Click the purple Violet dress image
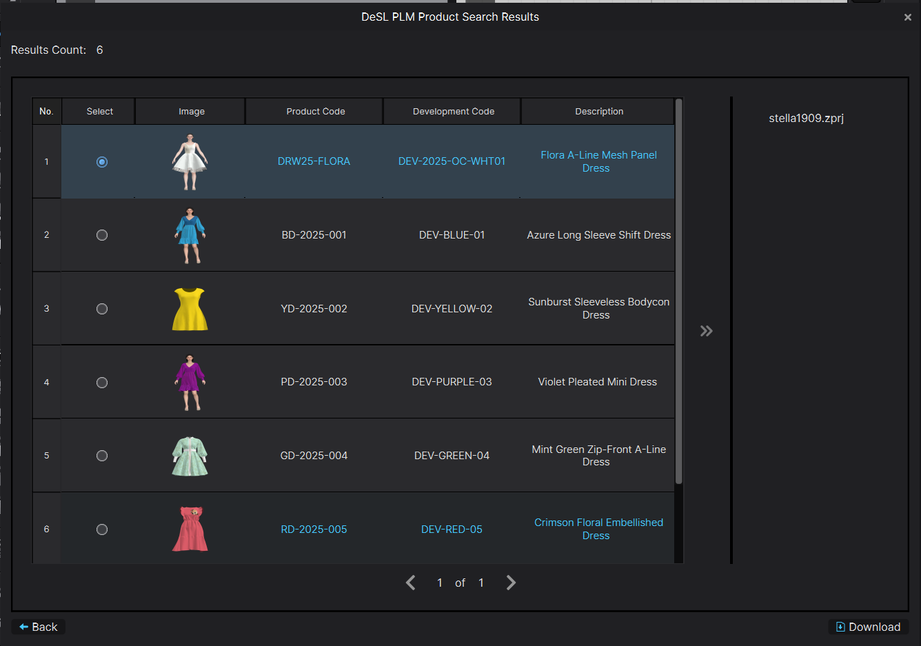The image size is (921, 646). 190,382
